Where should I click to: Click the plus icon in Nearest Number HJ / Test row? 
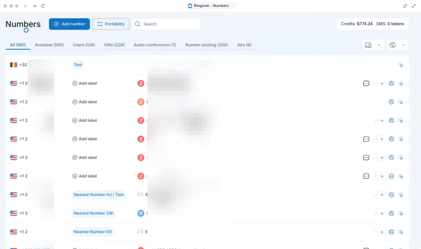(382, 195)
